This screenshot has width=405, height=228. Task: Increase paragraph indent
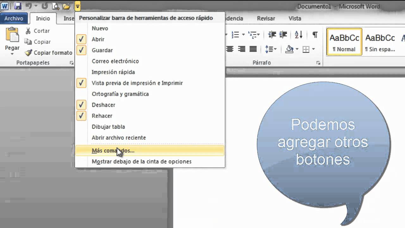tap(283, 35)
